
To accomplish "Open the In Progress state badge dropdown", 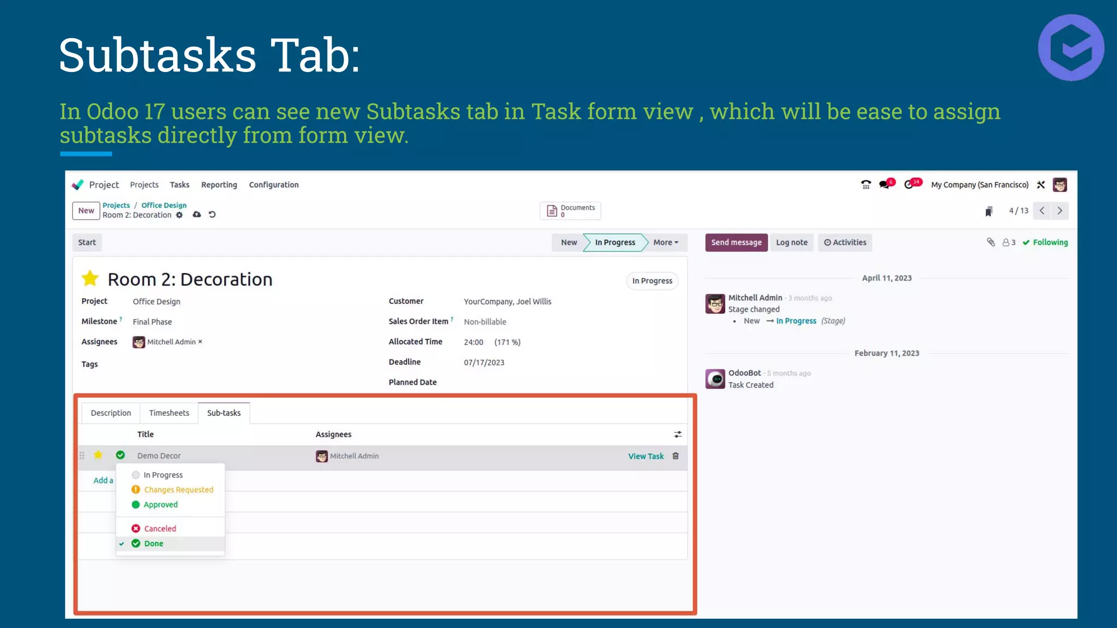I will pyautogui.click(x=652, y=281).
